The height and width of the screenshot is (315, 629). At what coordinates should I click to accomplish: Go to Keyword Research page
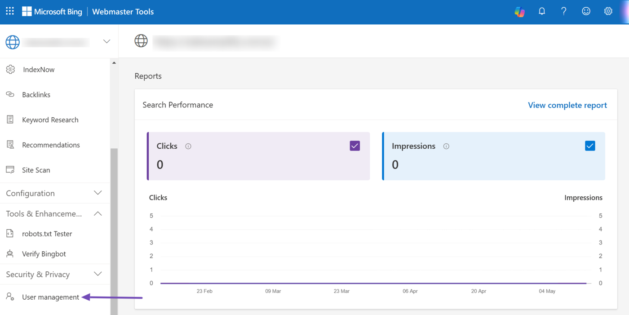pyautogui.click(x=50, y=120)
